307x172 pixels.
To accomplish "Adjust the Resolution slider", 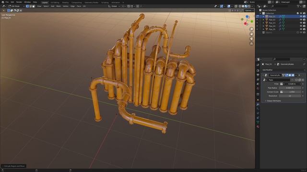I will pos(290,96).
